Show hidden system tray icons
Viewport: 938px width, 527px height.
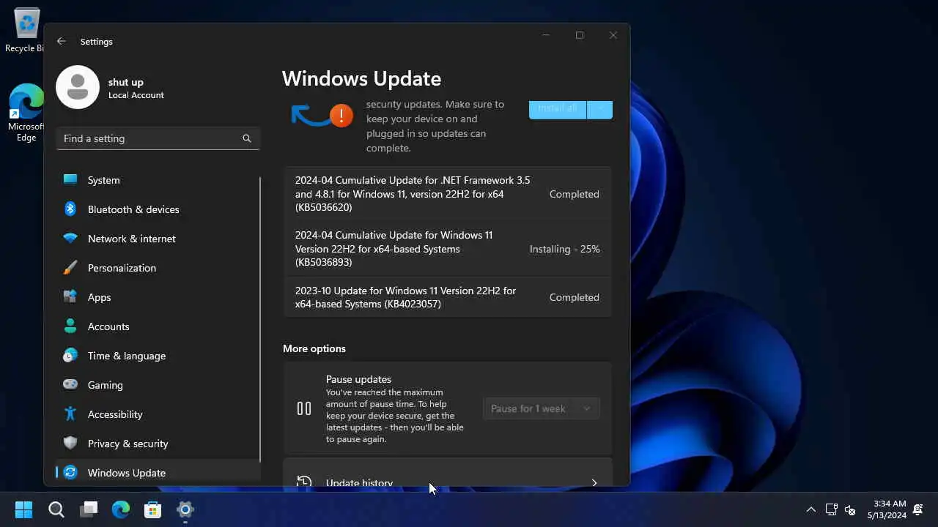click(x=810, y=509)
